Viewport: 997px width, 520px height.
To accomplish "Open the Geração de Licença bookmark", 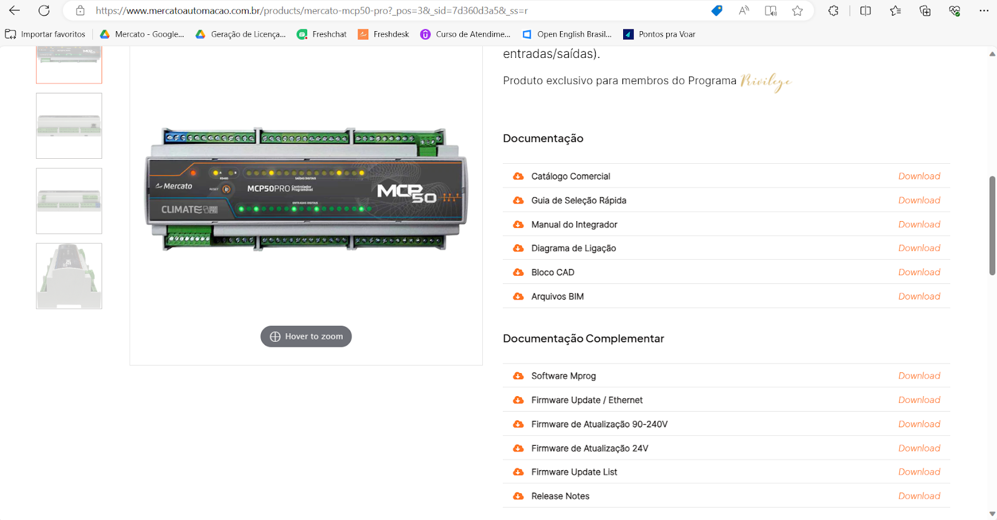I will tap(241, 34).
